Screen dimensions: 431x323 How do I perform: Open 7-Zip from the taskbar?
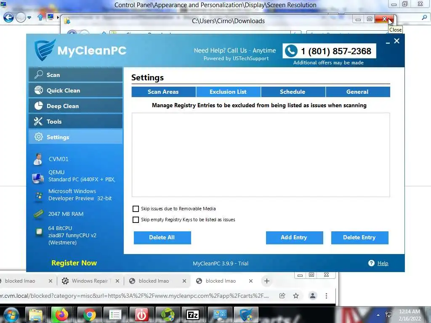point(192,315)
